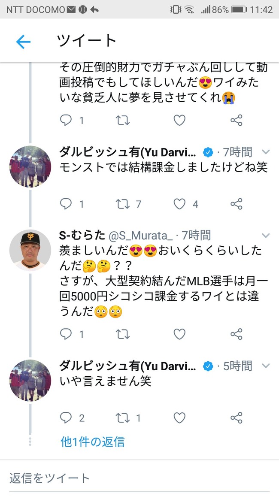Tap the blue back arrow
This screenshot has height=496, width=279.
coord(24,42)
